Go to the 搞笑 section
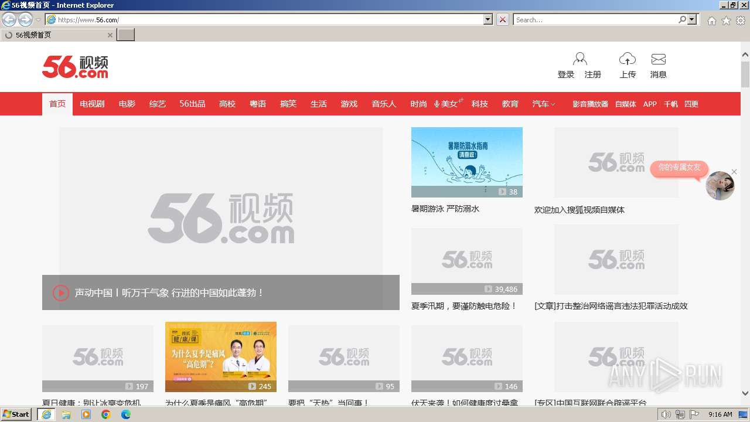The width and height of the screenshot is (750, 422). [288, 104]
